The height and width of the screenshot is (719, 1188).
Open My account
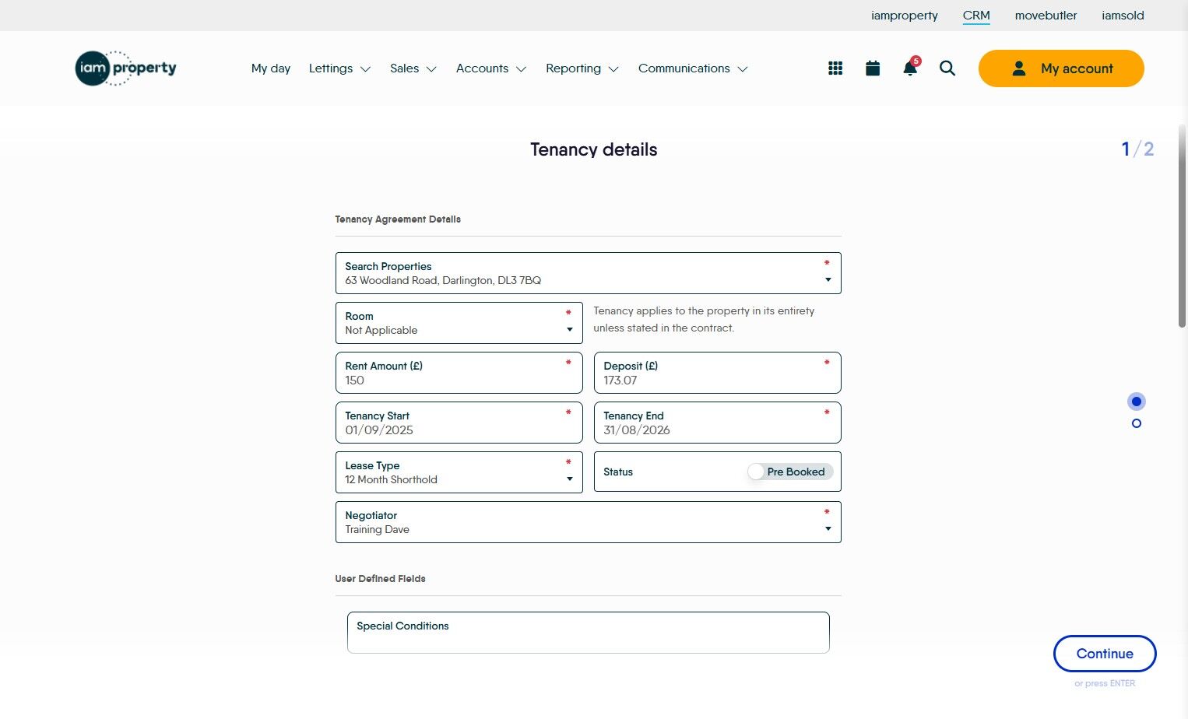[1061, 68]
